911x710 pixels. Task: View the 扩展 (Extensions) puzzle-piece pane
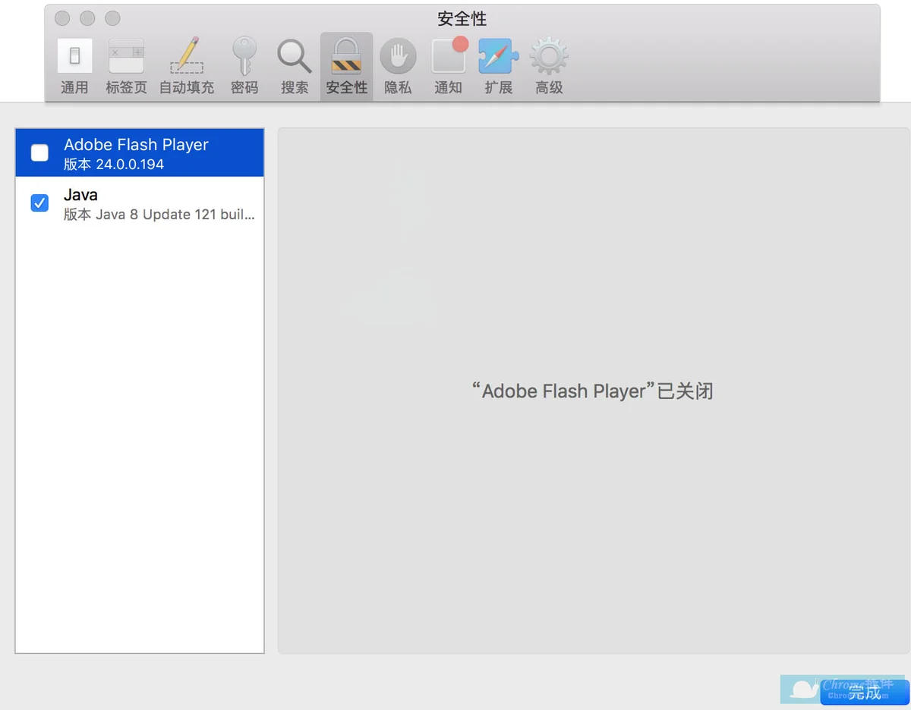click(499, 67)
